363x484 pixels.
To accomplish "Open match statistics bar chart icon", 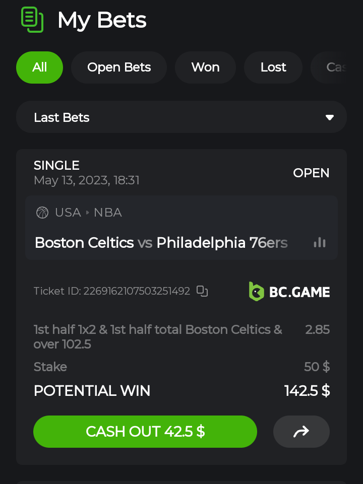I will coord(320,243).
